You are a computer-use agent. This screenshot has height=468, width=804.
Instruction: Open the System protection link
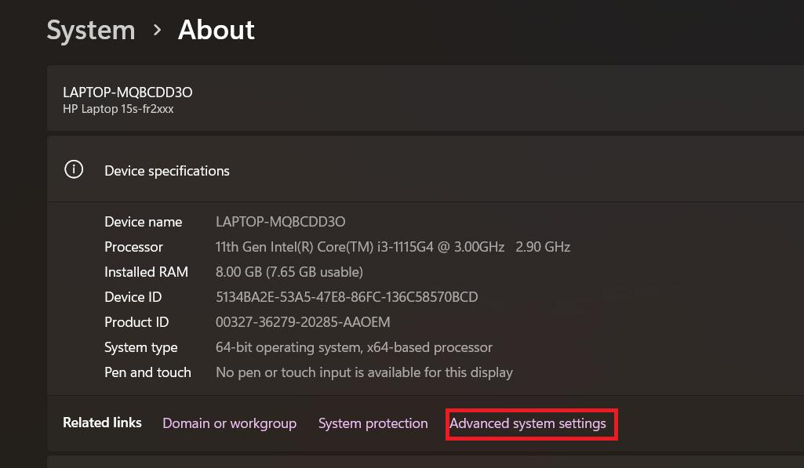[x=373, y=423]
